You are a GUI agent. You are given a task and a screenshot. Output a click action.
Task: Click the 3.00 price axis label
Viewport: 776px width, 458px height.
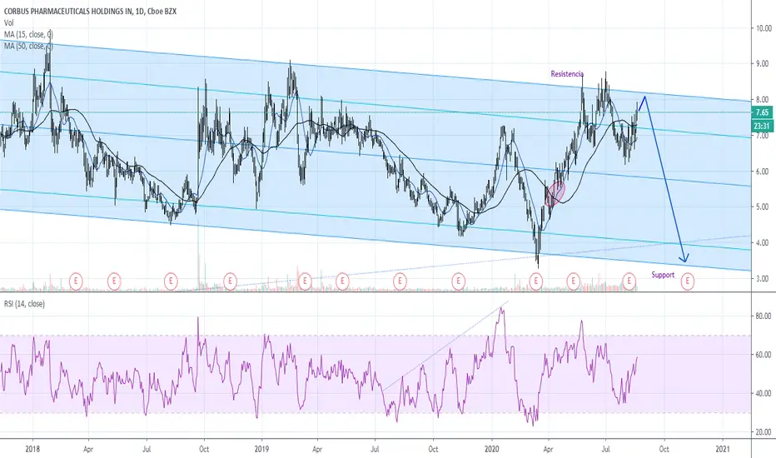coord(762,279)
